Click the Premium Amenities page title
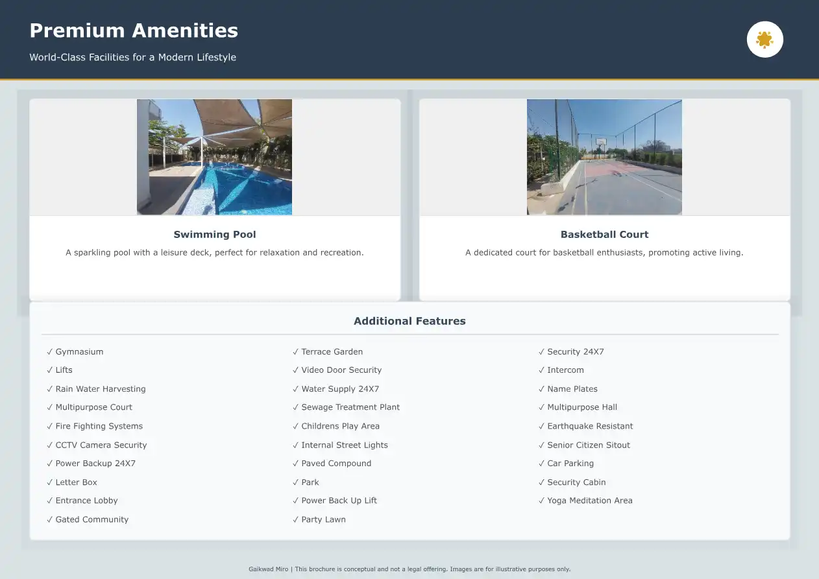This screenshot has width=819, height=579. (x=134, y=30)
